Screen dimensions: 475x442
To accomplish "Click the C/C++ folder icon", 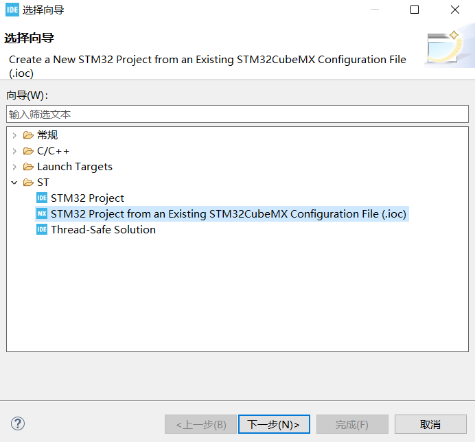I will coord(28,151).
